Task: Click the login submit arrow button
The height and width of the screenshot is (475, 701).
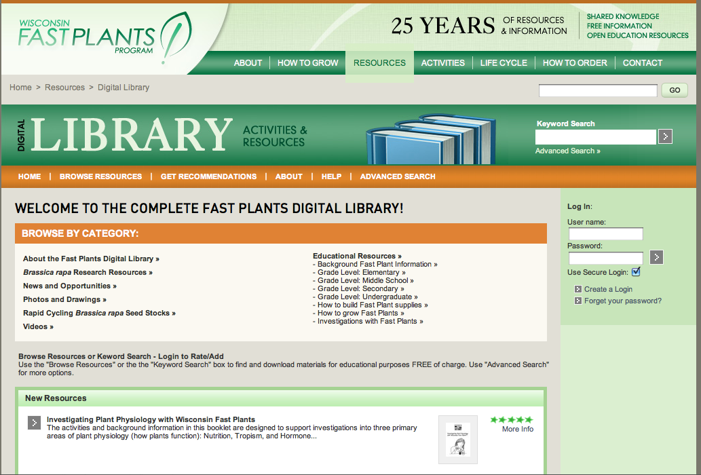Action: (656, 257)
